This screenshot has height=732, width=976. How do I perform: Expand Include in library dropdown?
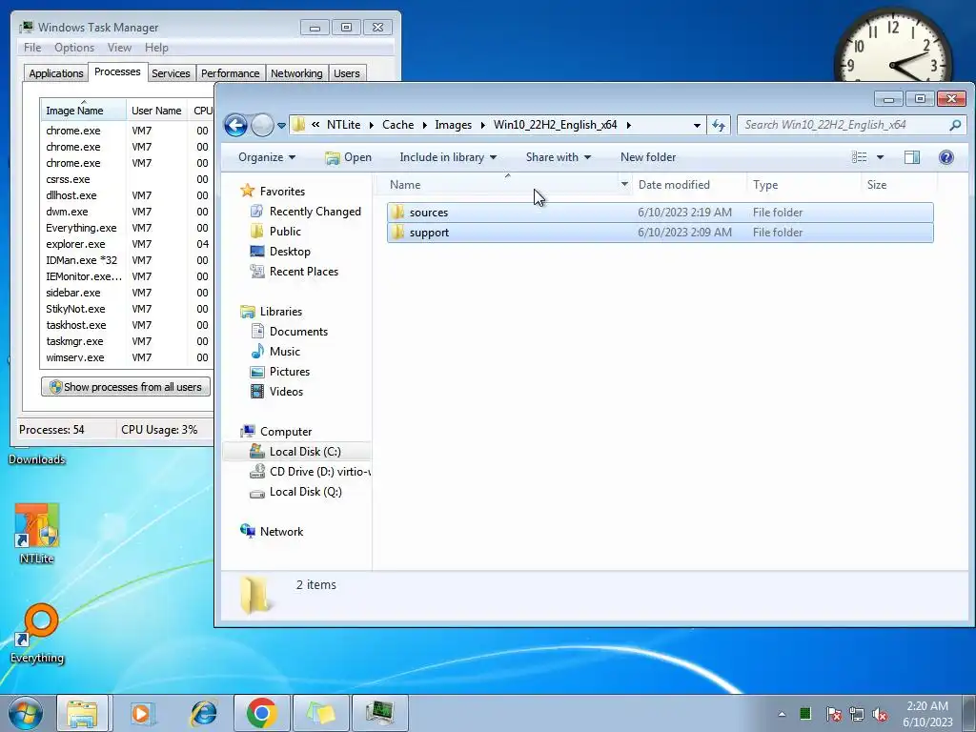448,157
